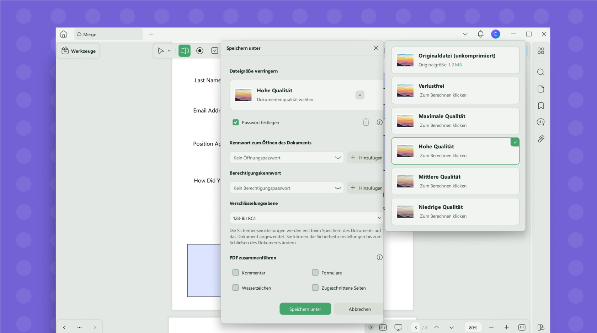Screen dimensions: 597x333
Task: Click the Kein Berechtigungspasswort field
Action: click(x=287, y=188)
